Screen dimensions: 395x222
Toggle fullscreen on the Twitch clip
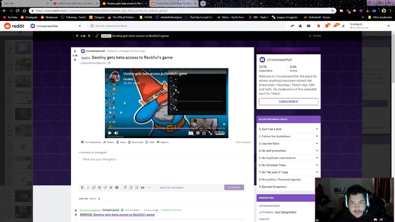210,133
